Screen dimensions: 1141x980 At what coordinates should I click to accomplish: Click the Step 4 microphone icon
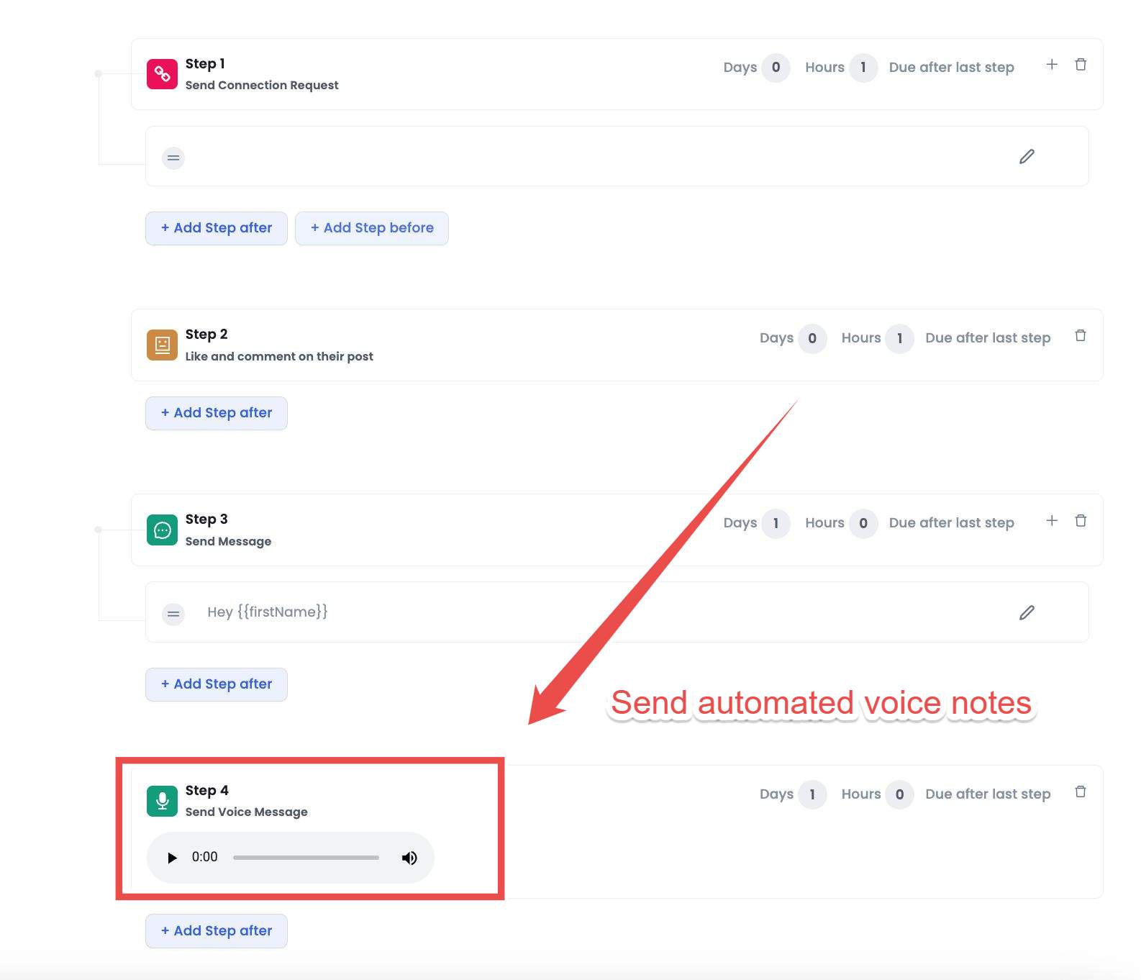[x=162, y=801]
